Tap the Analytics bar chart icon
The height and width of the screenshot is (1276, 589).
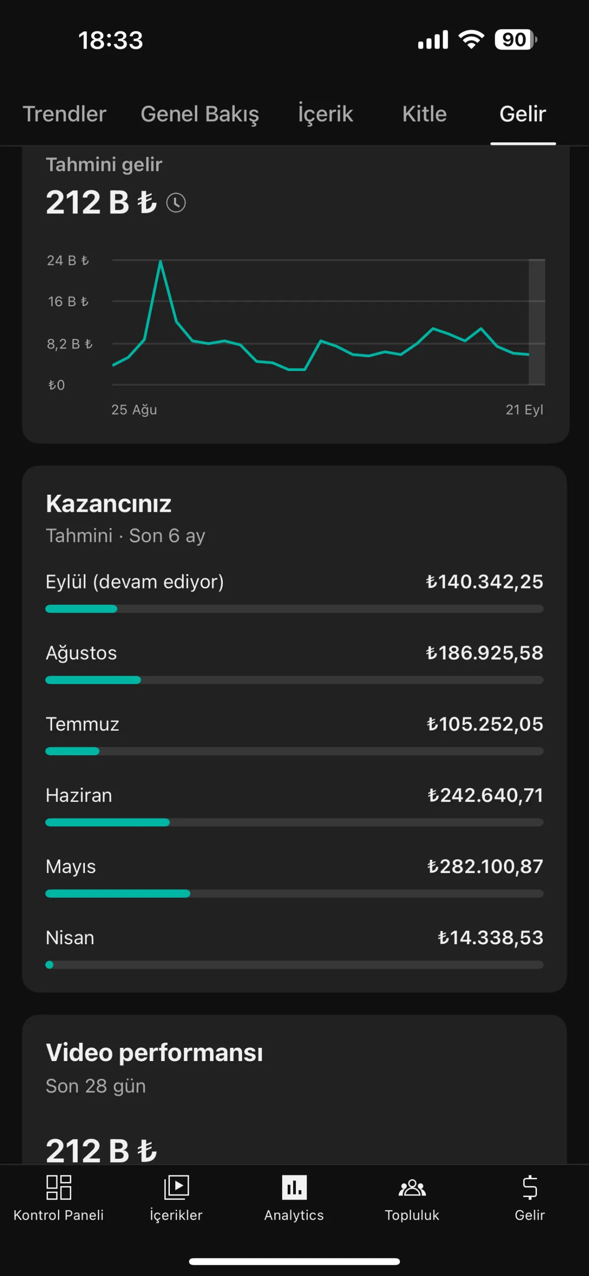click(294, 1188)
